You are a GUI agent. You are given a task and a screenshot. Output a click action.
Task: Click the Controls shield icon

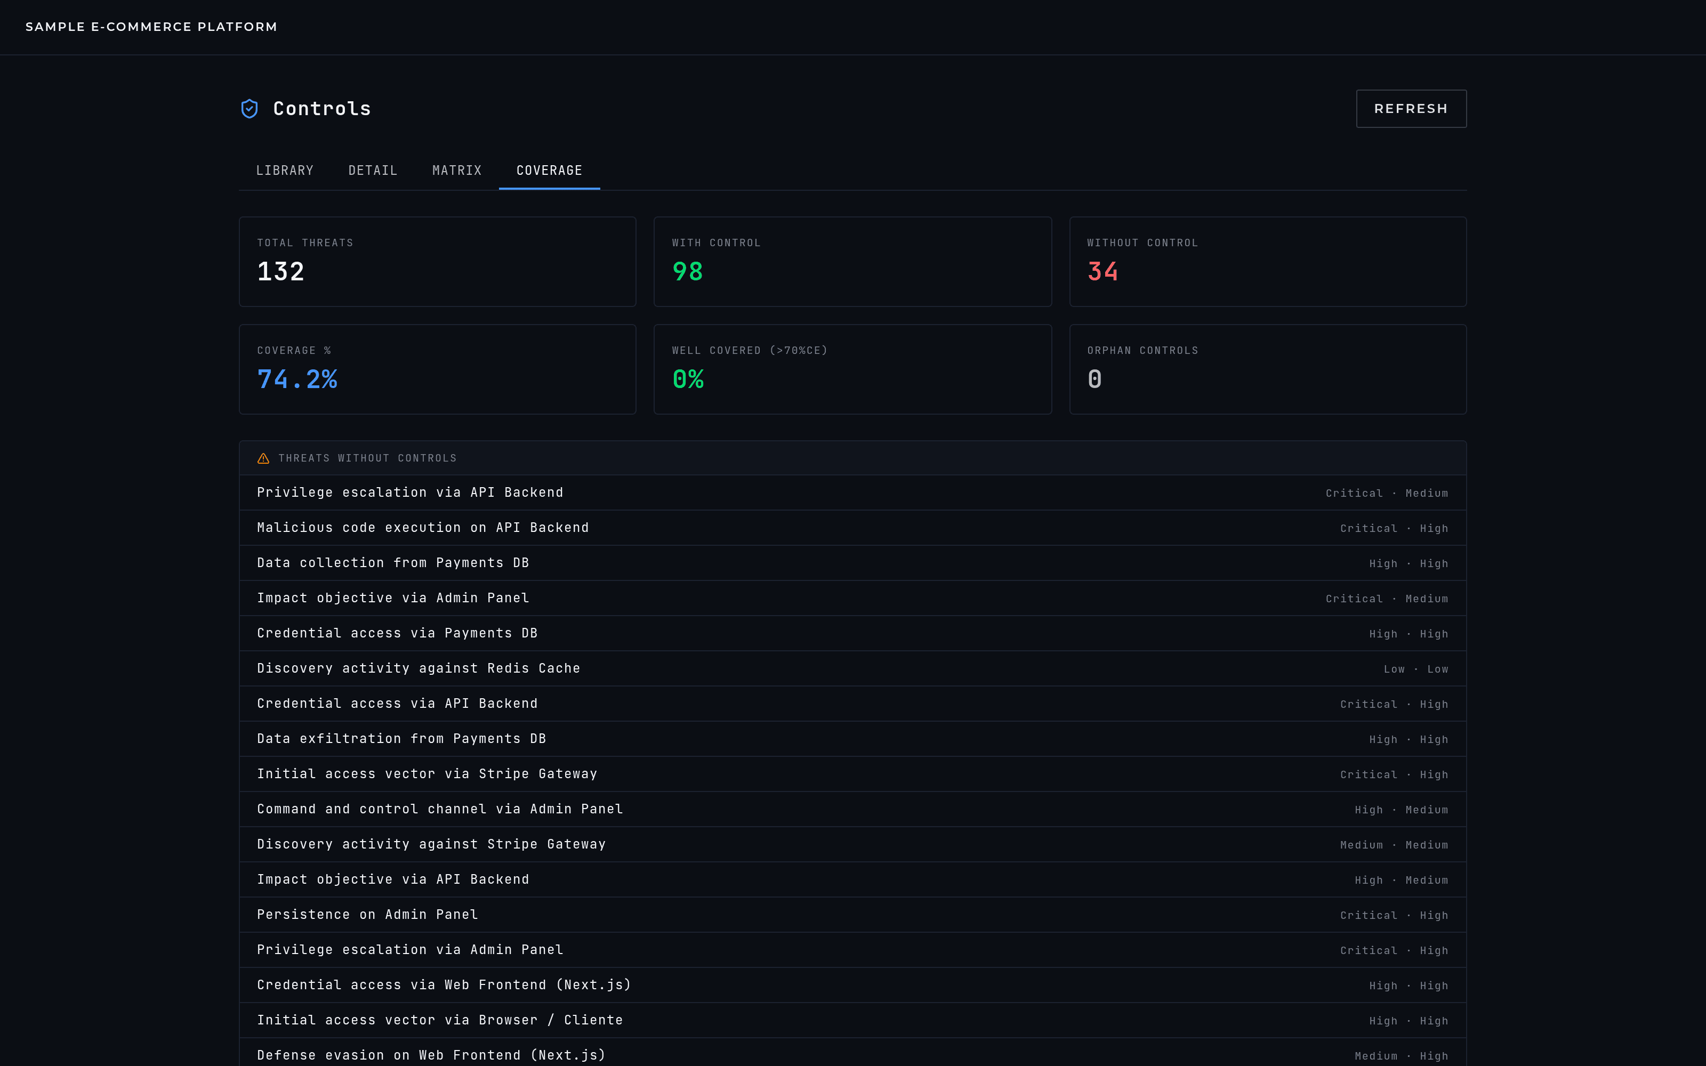coord(250,109)
